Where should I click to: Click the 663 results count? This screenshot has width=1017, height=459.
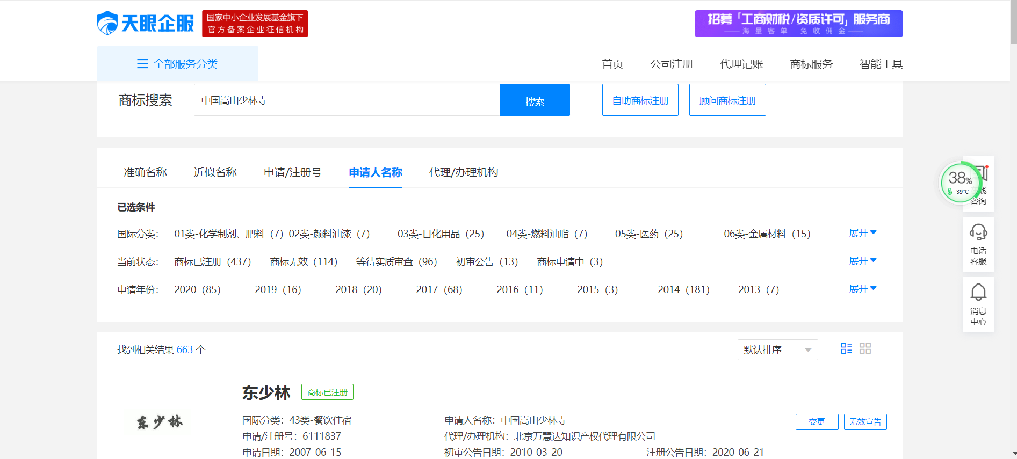pos(184,349)
